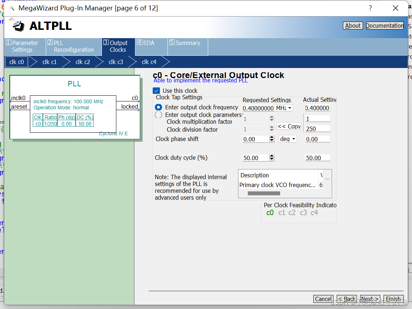Click the actual phase shift value 0.00

pyautogui.click(x=317, y=139)
